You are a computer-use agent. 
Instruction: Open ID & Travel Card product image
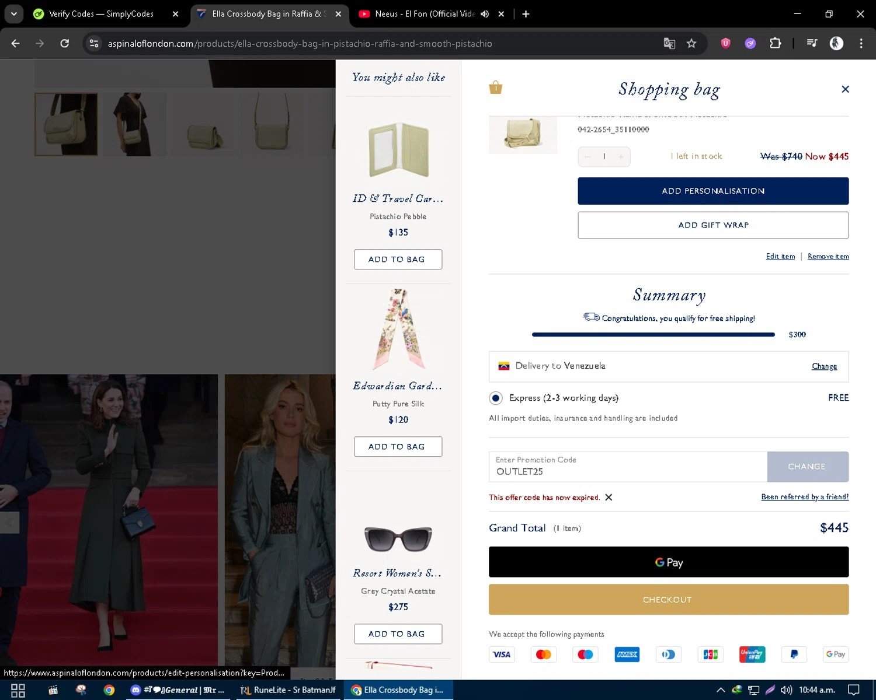click(x=398, y=150)
